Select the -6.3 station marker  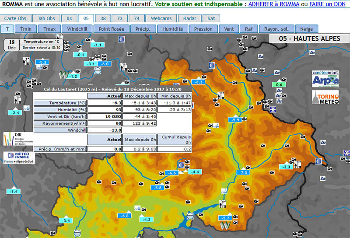[199, 82]
